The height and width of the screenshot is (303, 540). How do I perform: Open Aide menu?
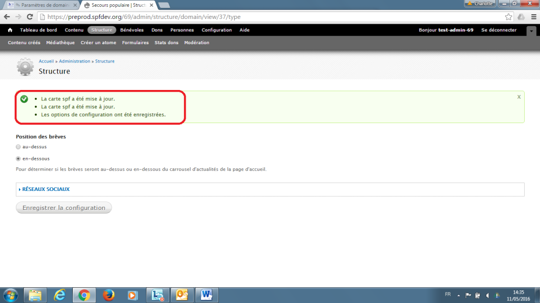click(x=245, y=30)
